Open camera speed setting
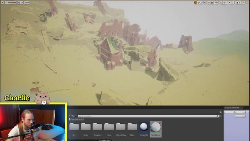 point(238,3)
